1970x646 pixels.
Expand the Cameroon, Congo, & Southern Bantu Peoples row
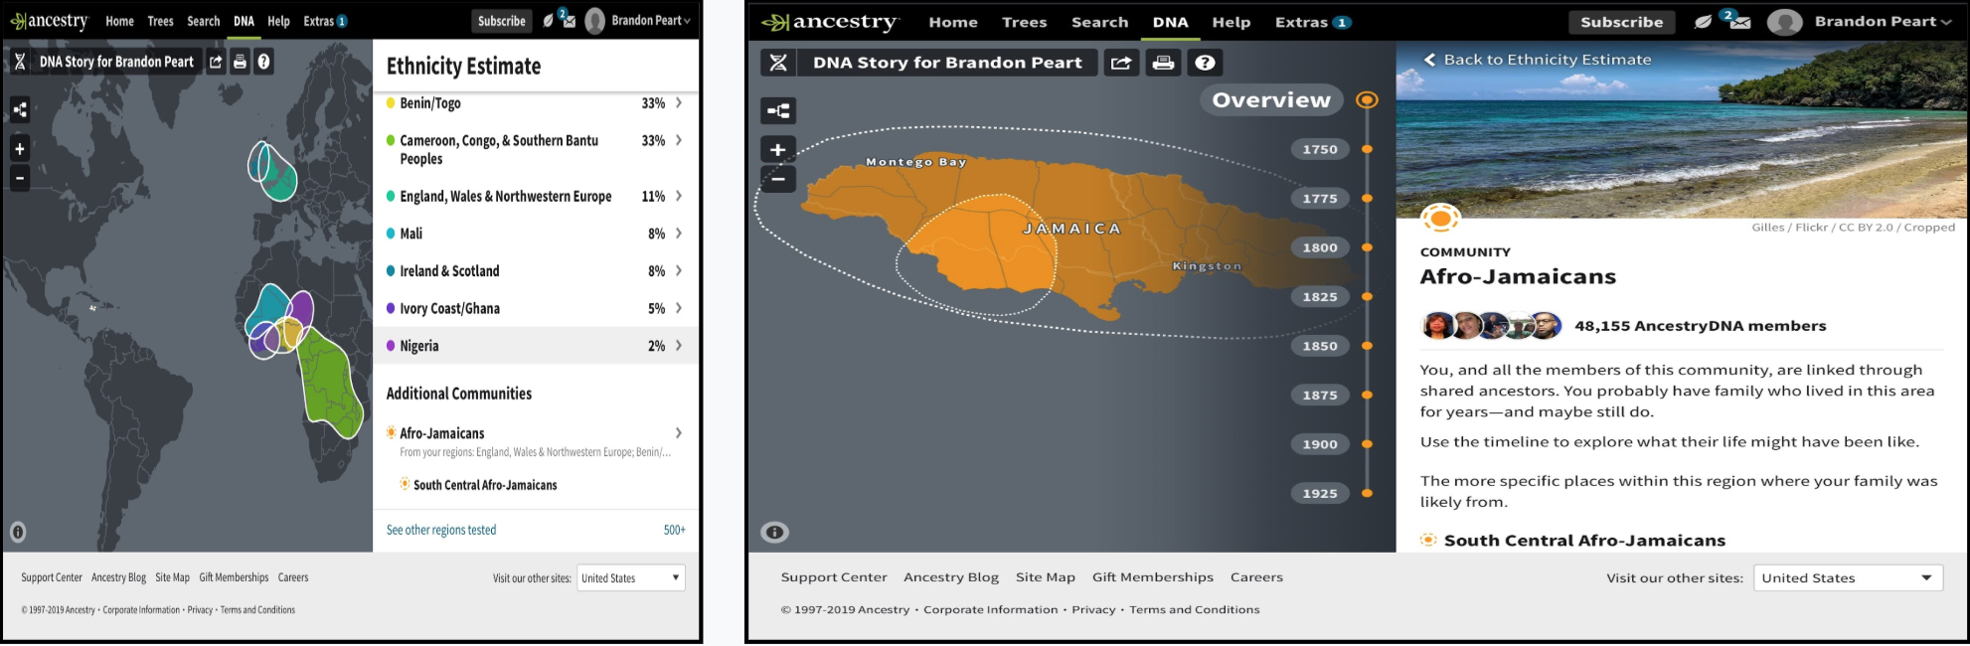(x=536, y=150)
